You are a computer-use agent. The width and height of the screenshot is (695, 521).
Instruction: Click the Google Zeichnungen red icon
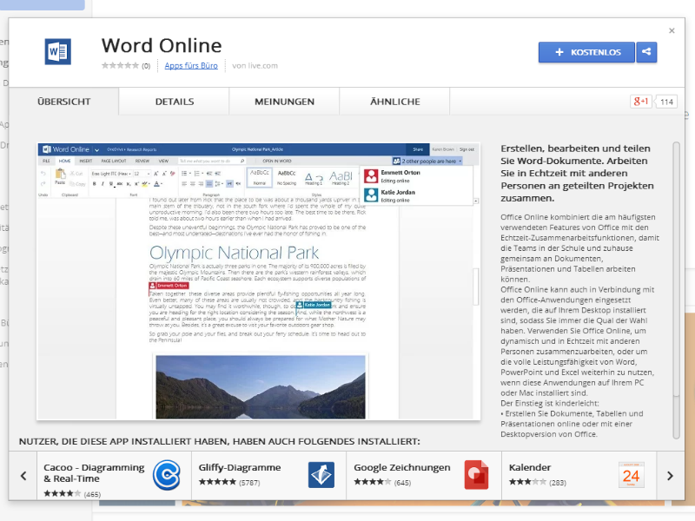click(476, 474)
